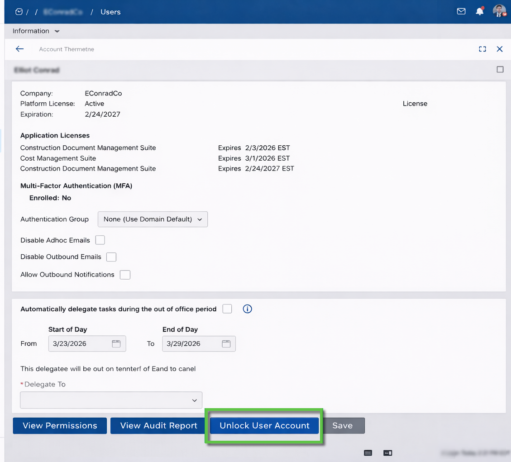Open the Authentication Group dropdown

[x=153, y=219]
